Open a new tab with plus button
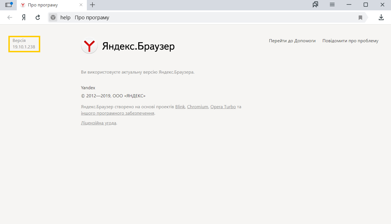The image size is (391, 224). point(92,5)
